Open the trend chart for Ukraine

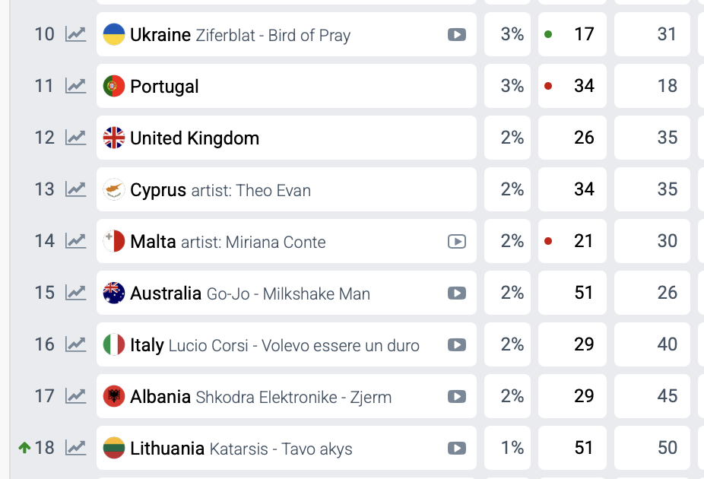(75, 34)
